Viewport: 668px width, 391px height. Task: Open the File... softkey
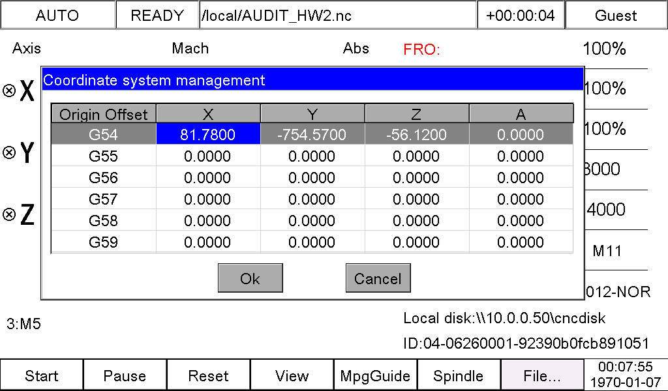tap(542, 375)
